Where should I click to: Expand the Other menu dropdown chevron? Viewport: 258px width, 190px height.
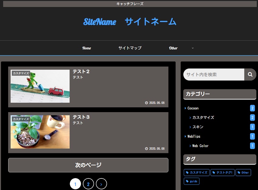193,48
